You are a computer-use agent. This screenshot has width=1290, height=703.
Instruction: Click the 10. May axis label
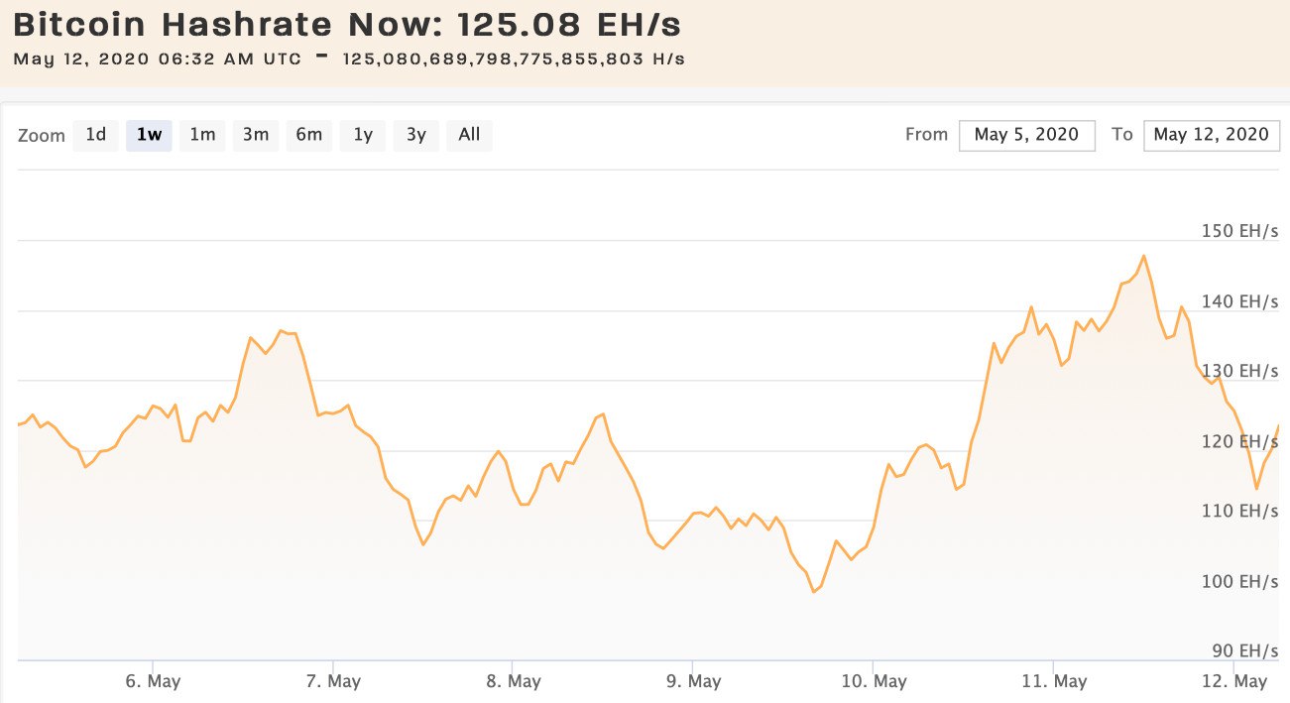873,681
